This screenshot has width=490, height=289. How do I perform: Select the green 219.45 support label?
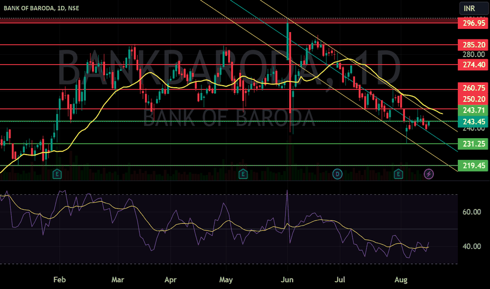click(x=473, y=166)
